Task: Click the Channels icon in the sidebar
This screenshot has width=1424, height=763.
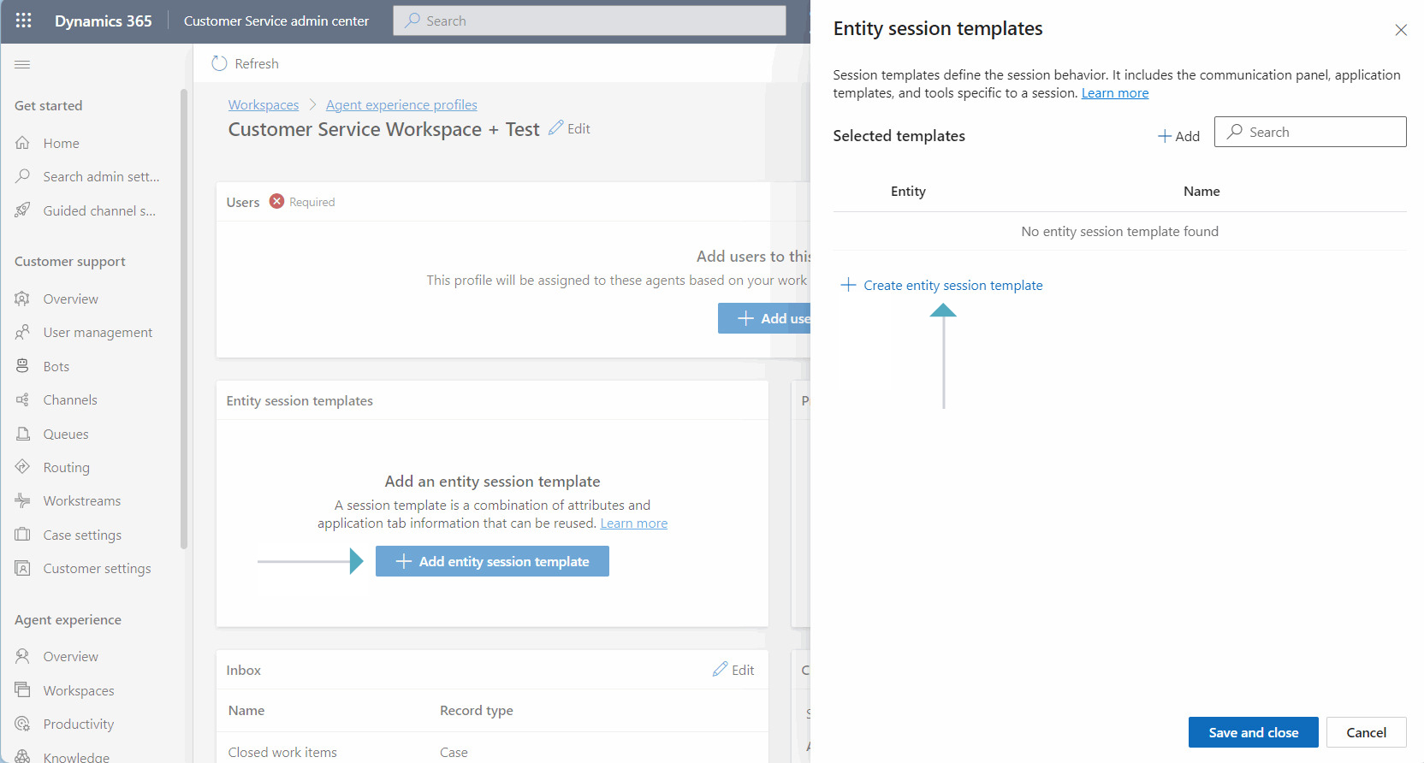Action: tap(23, 399)
